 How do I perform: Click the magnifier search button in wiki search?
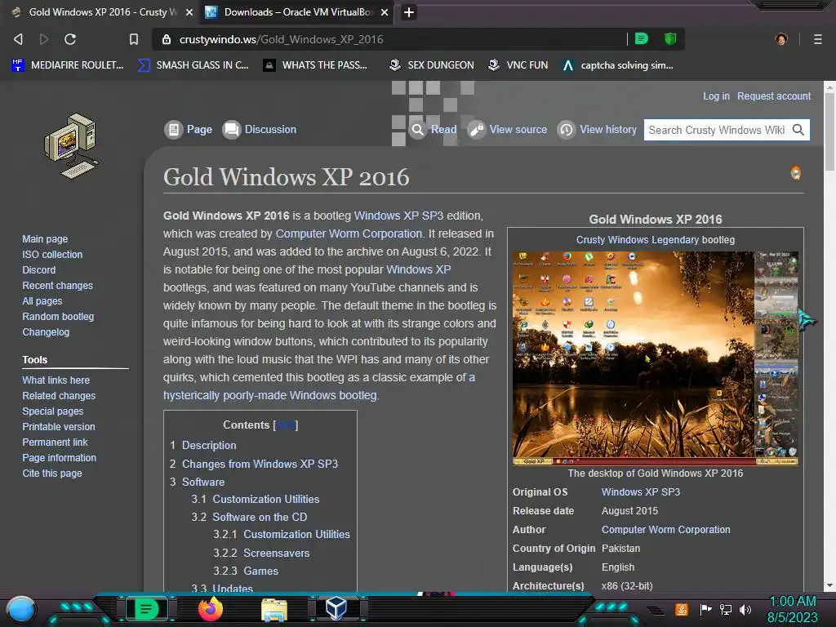pyautogui.click(x=798, y=130)
